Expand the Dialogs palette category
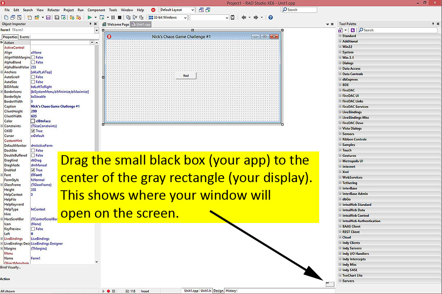The image size is (442, 294). point(340,63)
